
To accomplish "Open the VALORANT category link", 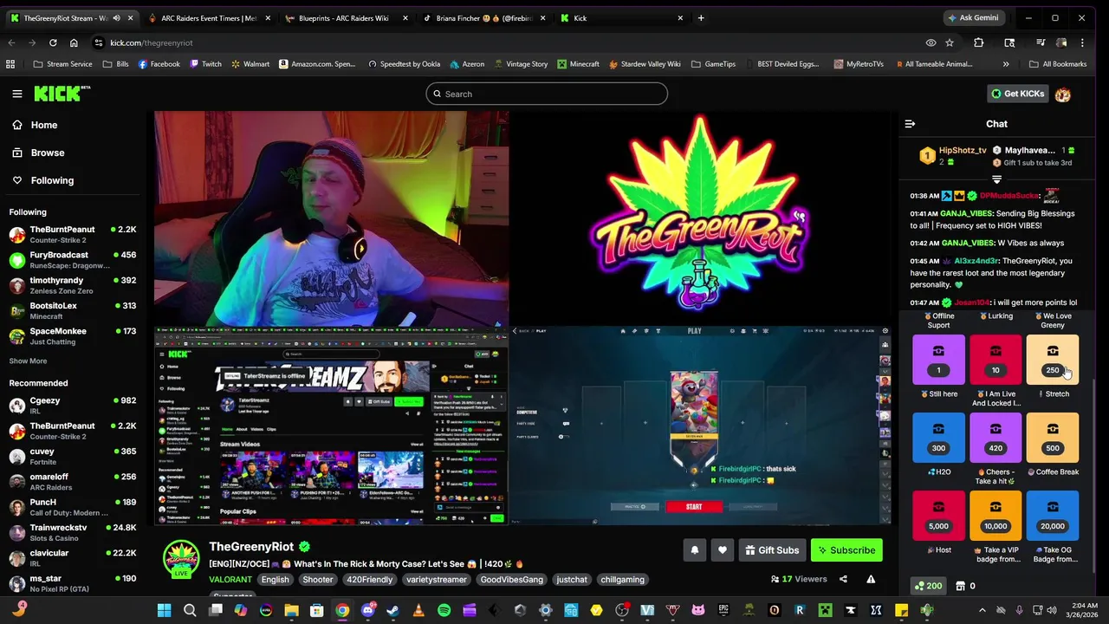I will (x=230, y=579).
